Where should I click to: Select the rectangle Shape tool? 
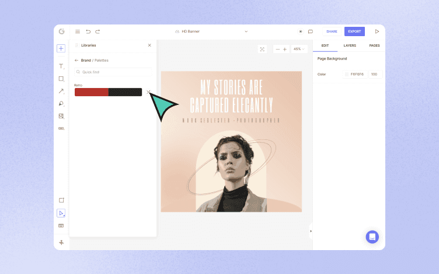[x=61, y=79]
